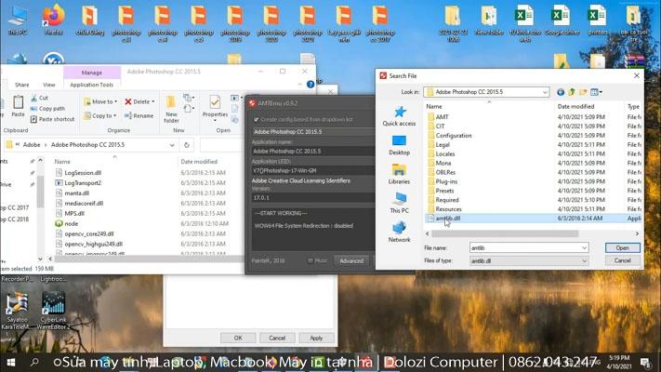
Task: Open Libraries from the places bar
Action: (x=399, y=173)
